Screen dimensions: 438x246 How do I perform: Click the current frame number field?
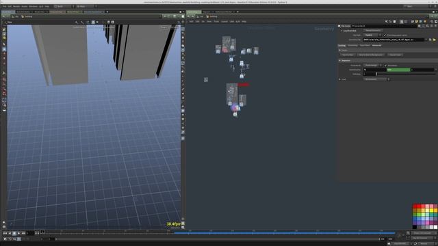[30, 233]
